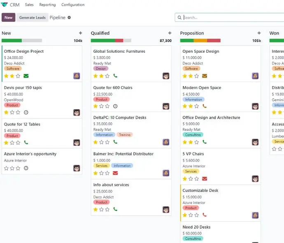
Task: Click Consulting tag on Office Design and Architecture
Action: (x=193, y=135)
